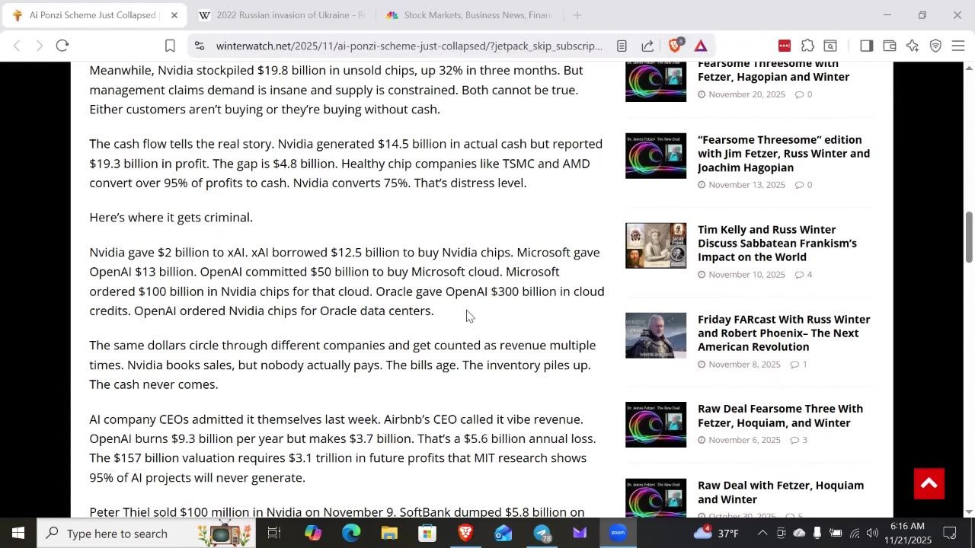
Task: Open Friday FARcast With Russ Winter link
Action: [x=784, y=333]
